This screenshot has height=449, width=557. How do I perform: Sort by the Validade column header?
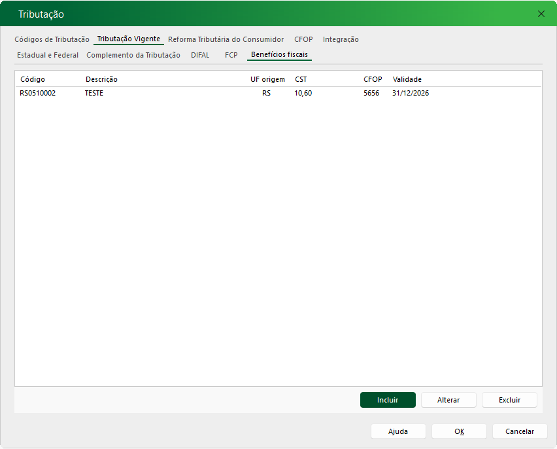[x=407, y=79]
